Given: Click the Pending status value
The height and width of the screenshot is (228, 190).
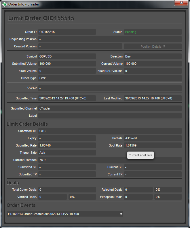Looking at the screenshot, I should (153, 32).
